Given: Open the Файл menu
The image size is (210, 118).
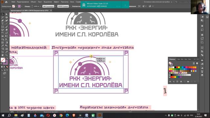Looking at the screenshot, I should click(13, 2).
